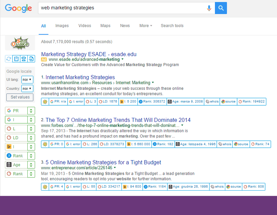Viewport: 277px width, 215px height.
Task: Click SEMrush Rank: 74 in Forbes bar
Action: [260, 144]
